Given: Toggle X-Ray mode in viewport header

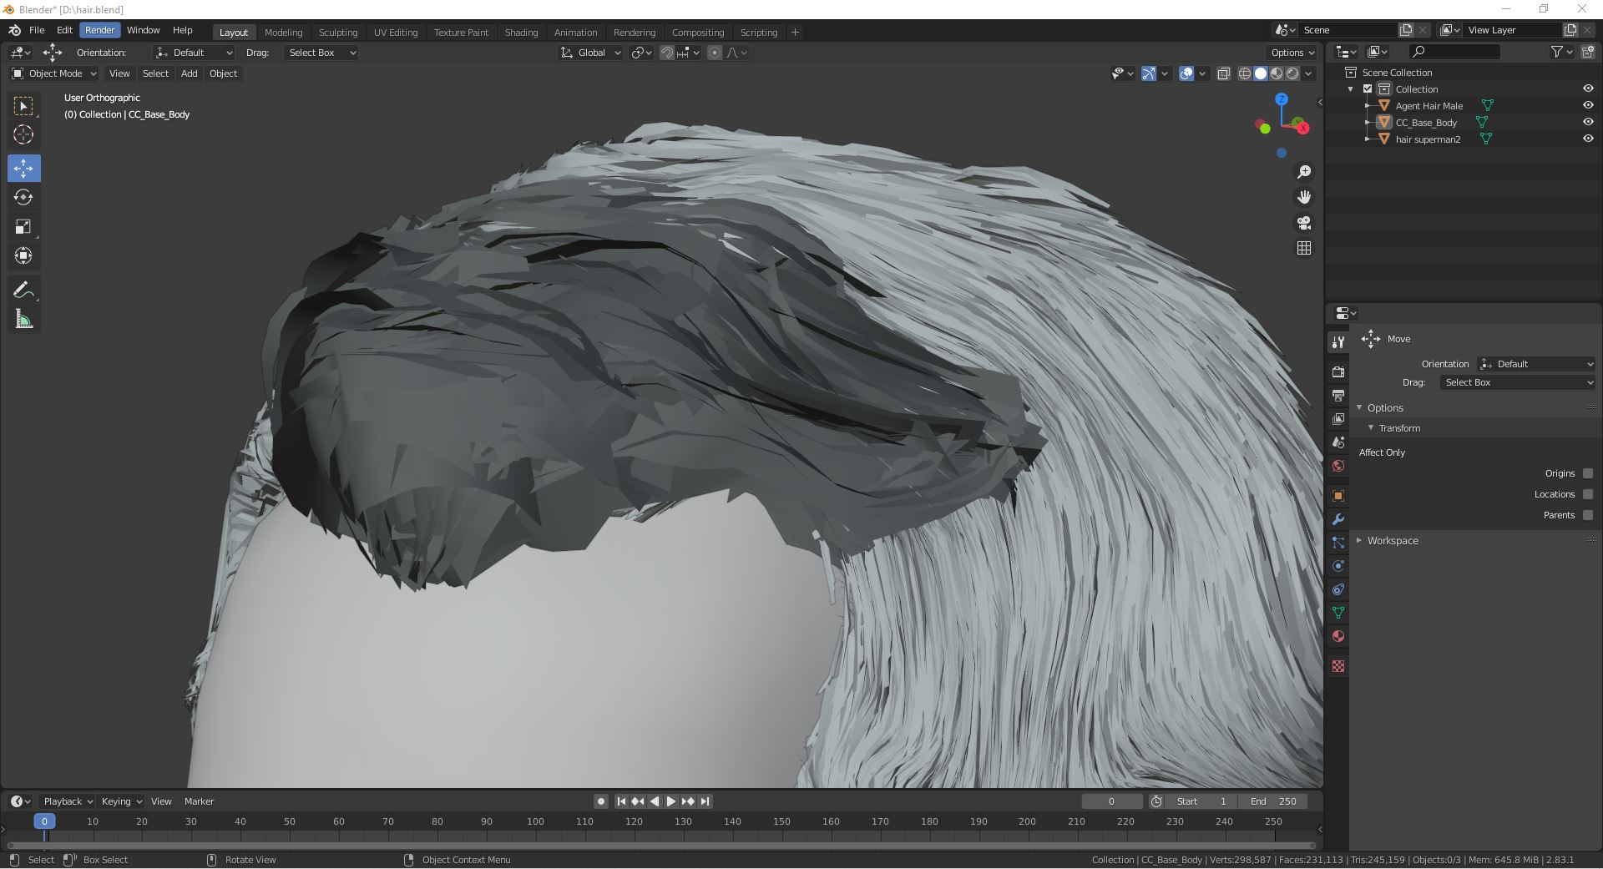Looking at the screenshot, I should pos(1223,73).
